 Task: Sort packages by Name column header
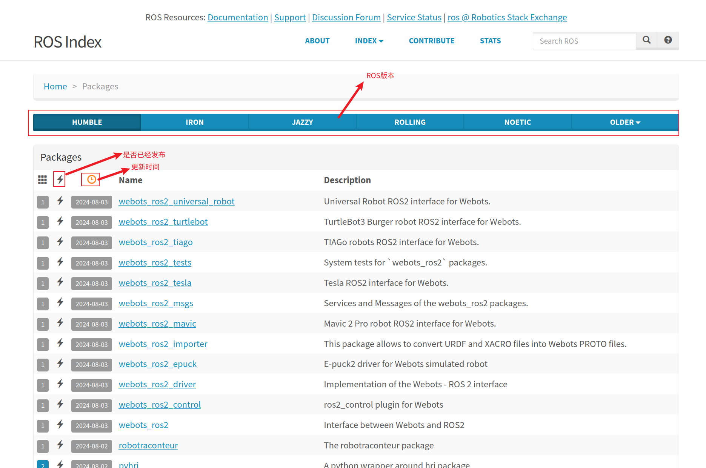click(131, 180)
